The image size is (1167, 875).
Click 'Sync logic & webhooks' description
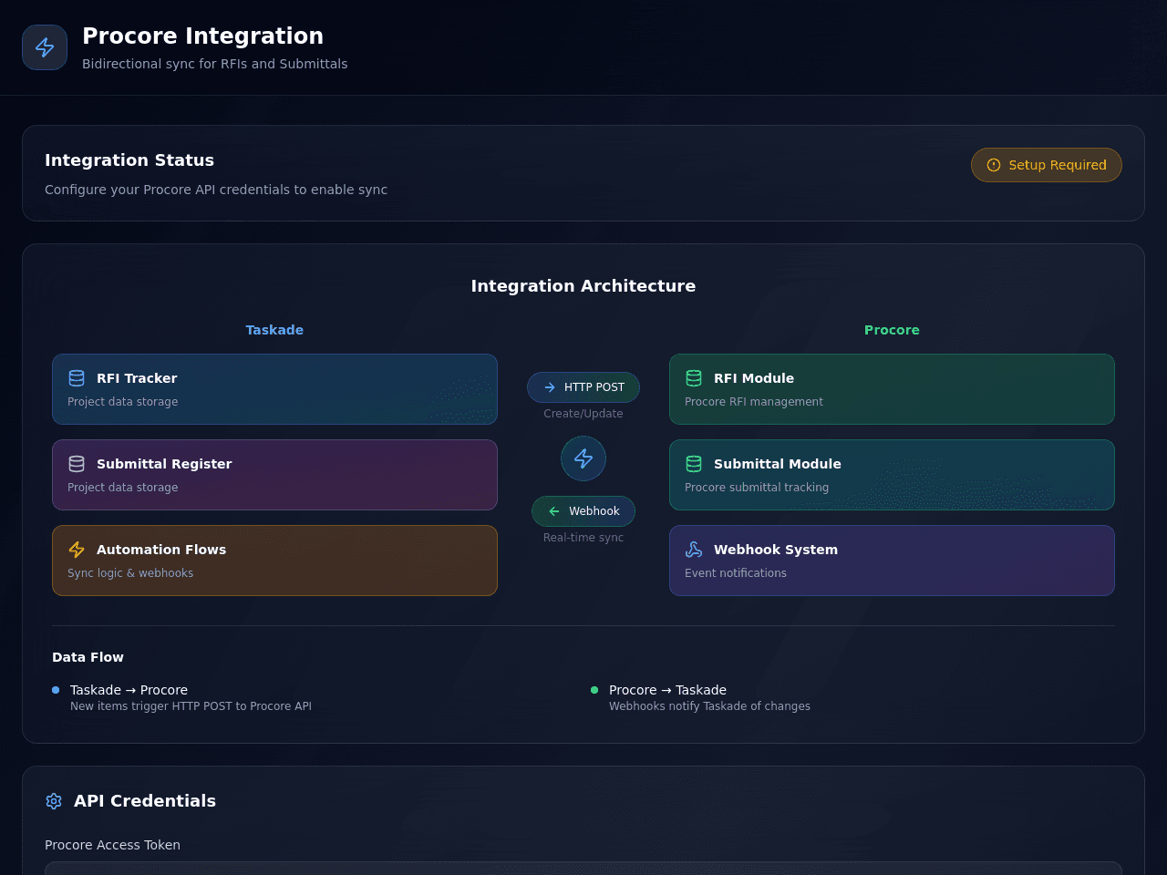(130, 573)
